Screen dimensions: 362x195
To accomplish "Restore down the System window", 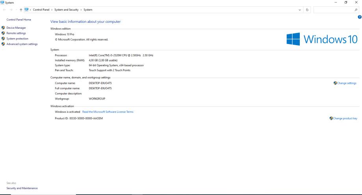I will coord(346,2).
